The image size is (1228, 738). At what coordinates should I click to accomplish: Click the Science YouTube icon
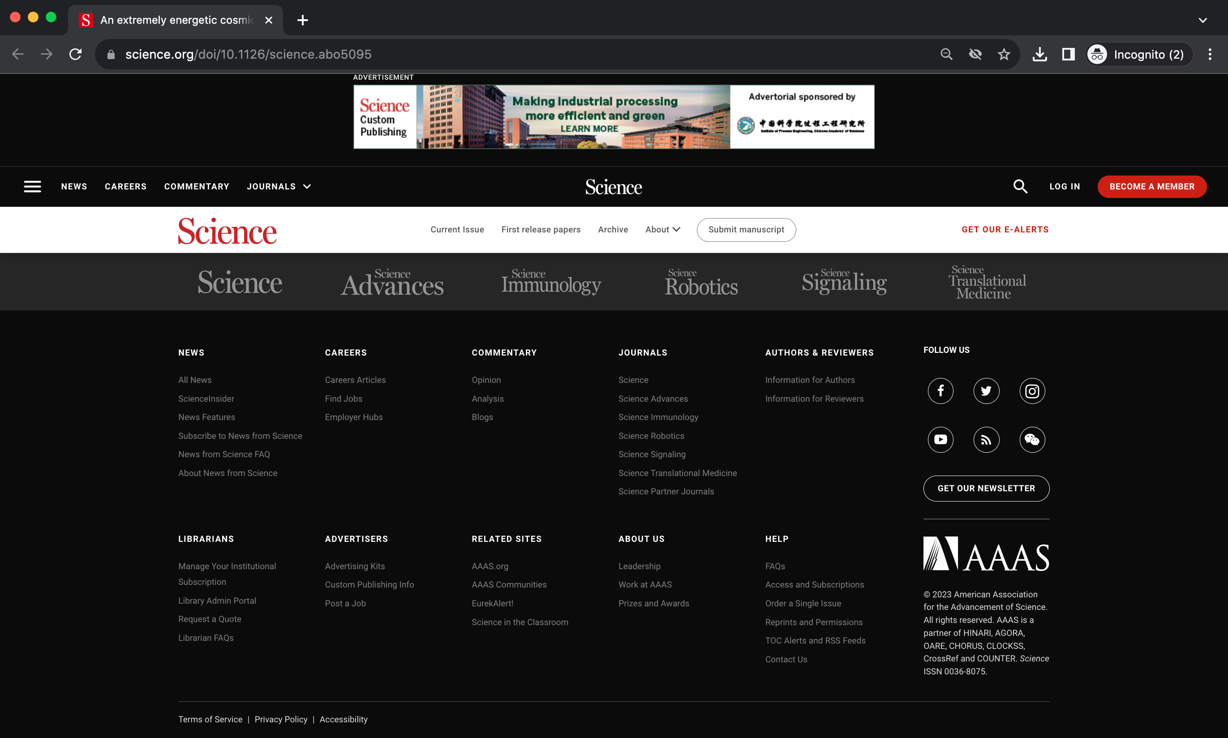click(x=940, y=439)
